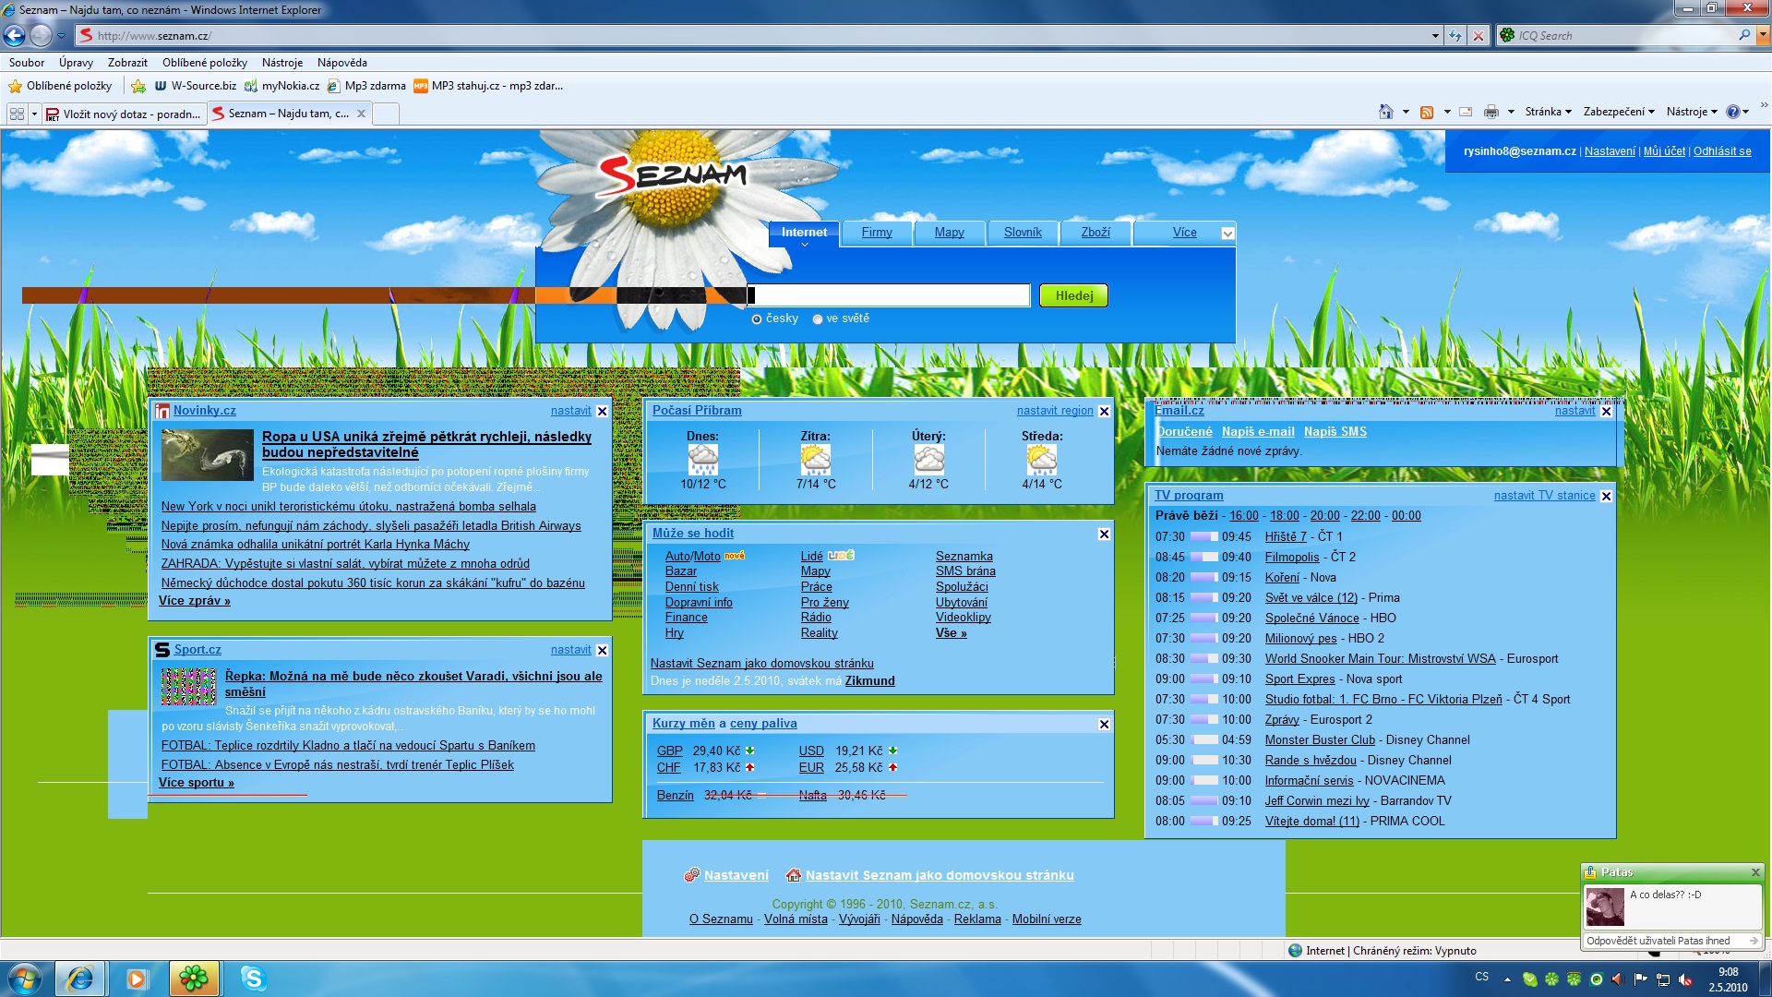Switch to the Mapy search tab

click(x=949, y=233)
